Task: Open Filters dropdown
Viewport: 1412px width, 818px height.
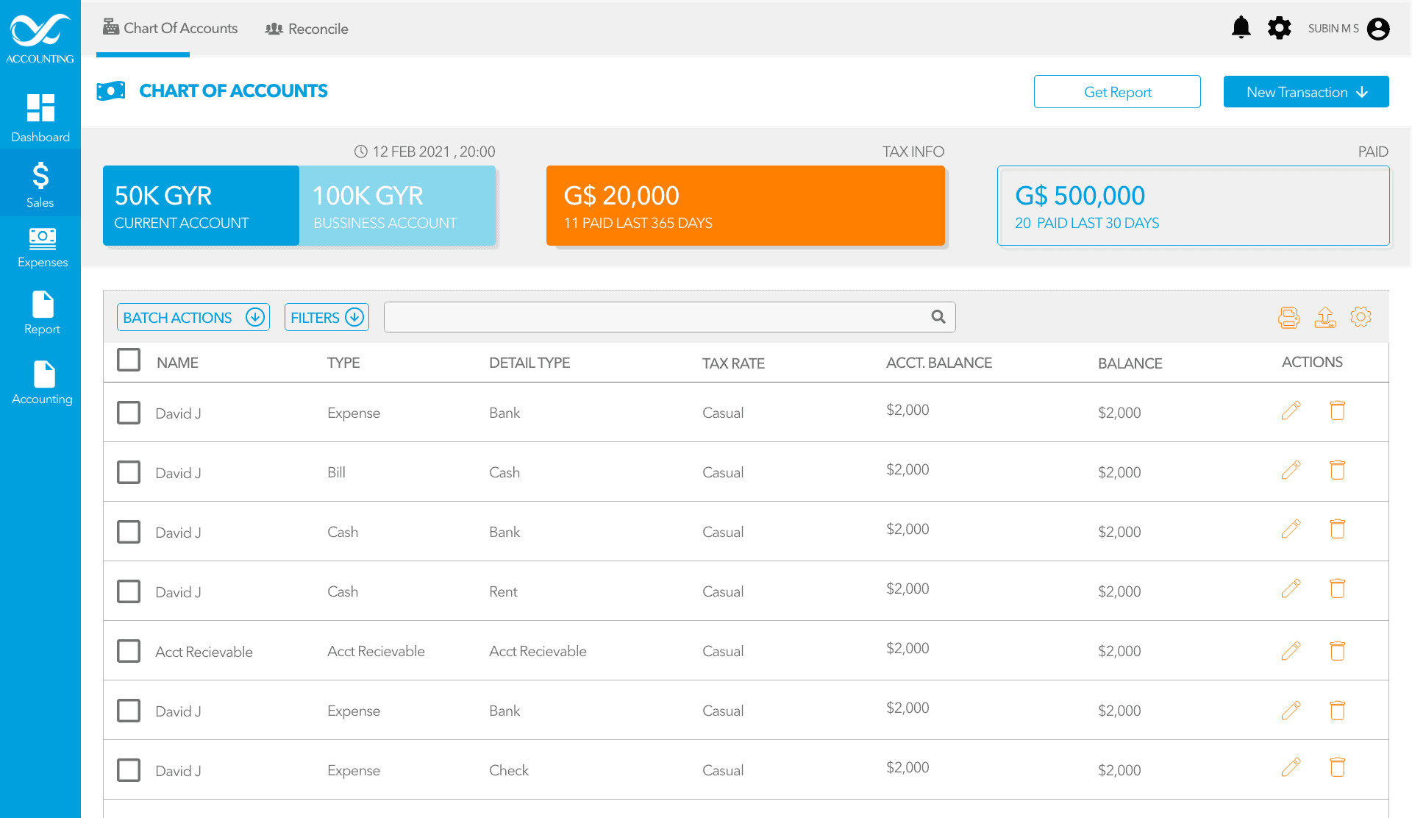Action: coord(327,317)
